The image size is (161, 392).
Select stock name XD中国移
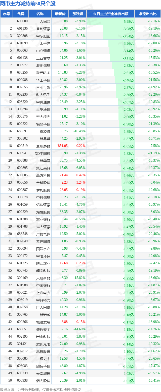click(43, 154)
